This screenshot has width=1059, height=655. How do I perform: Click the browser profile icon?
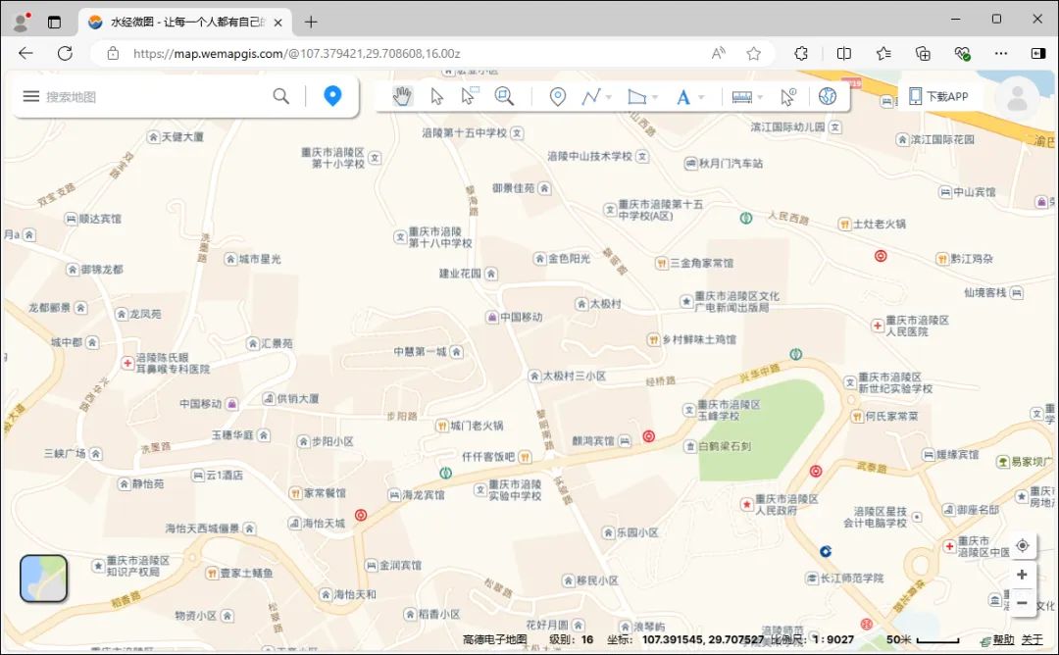pyautogui.click(x=22, y=22)
